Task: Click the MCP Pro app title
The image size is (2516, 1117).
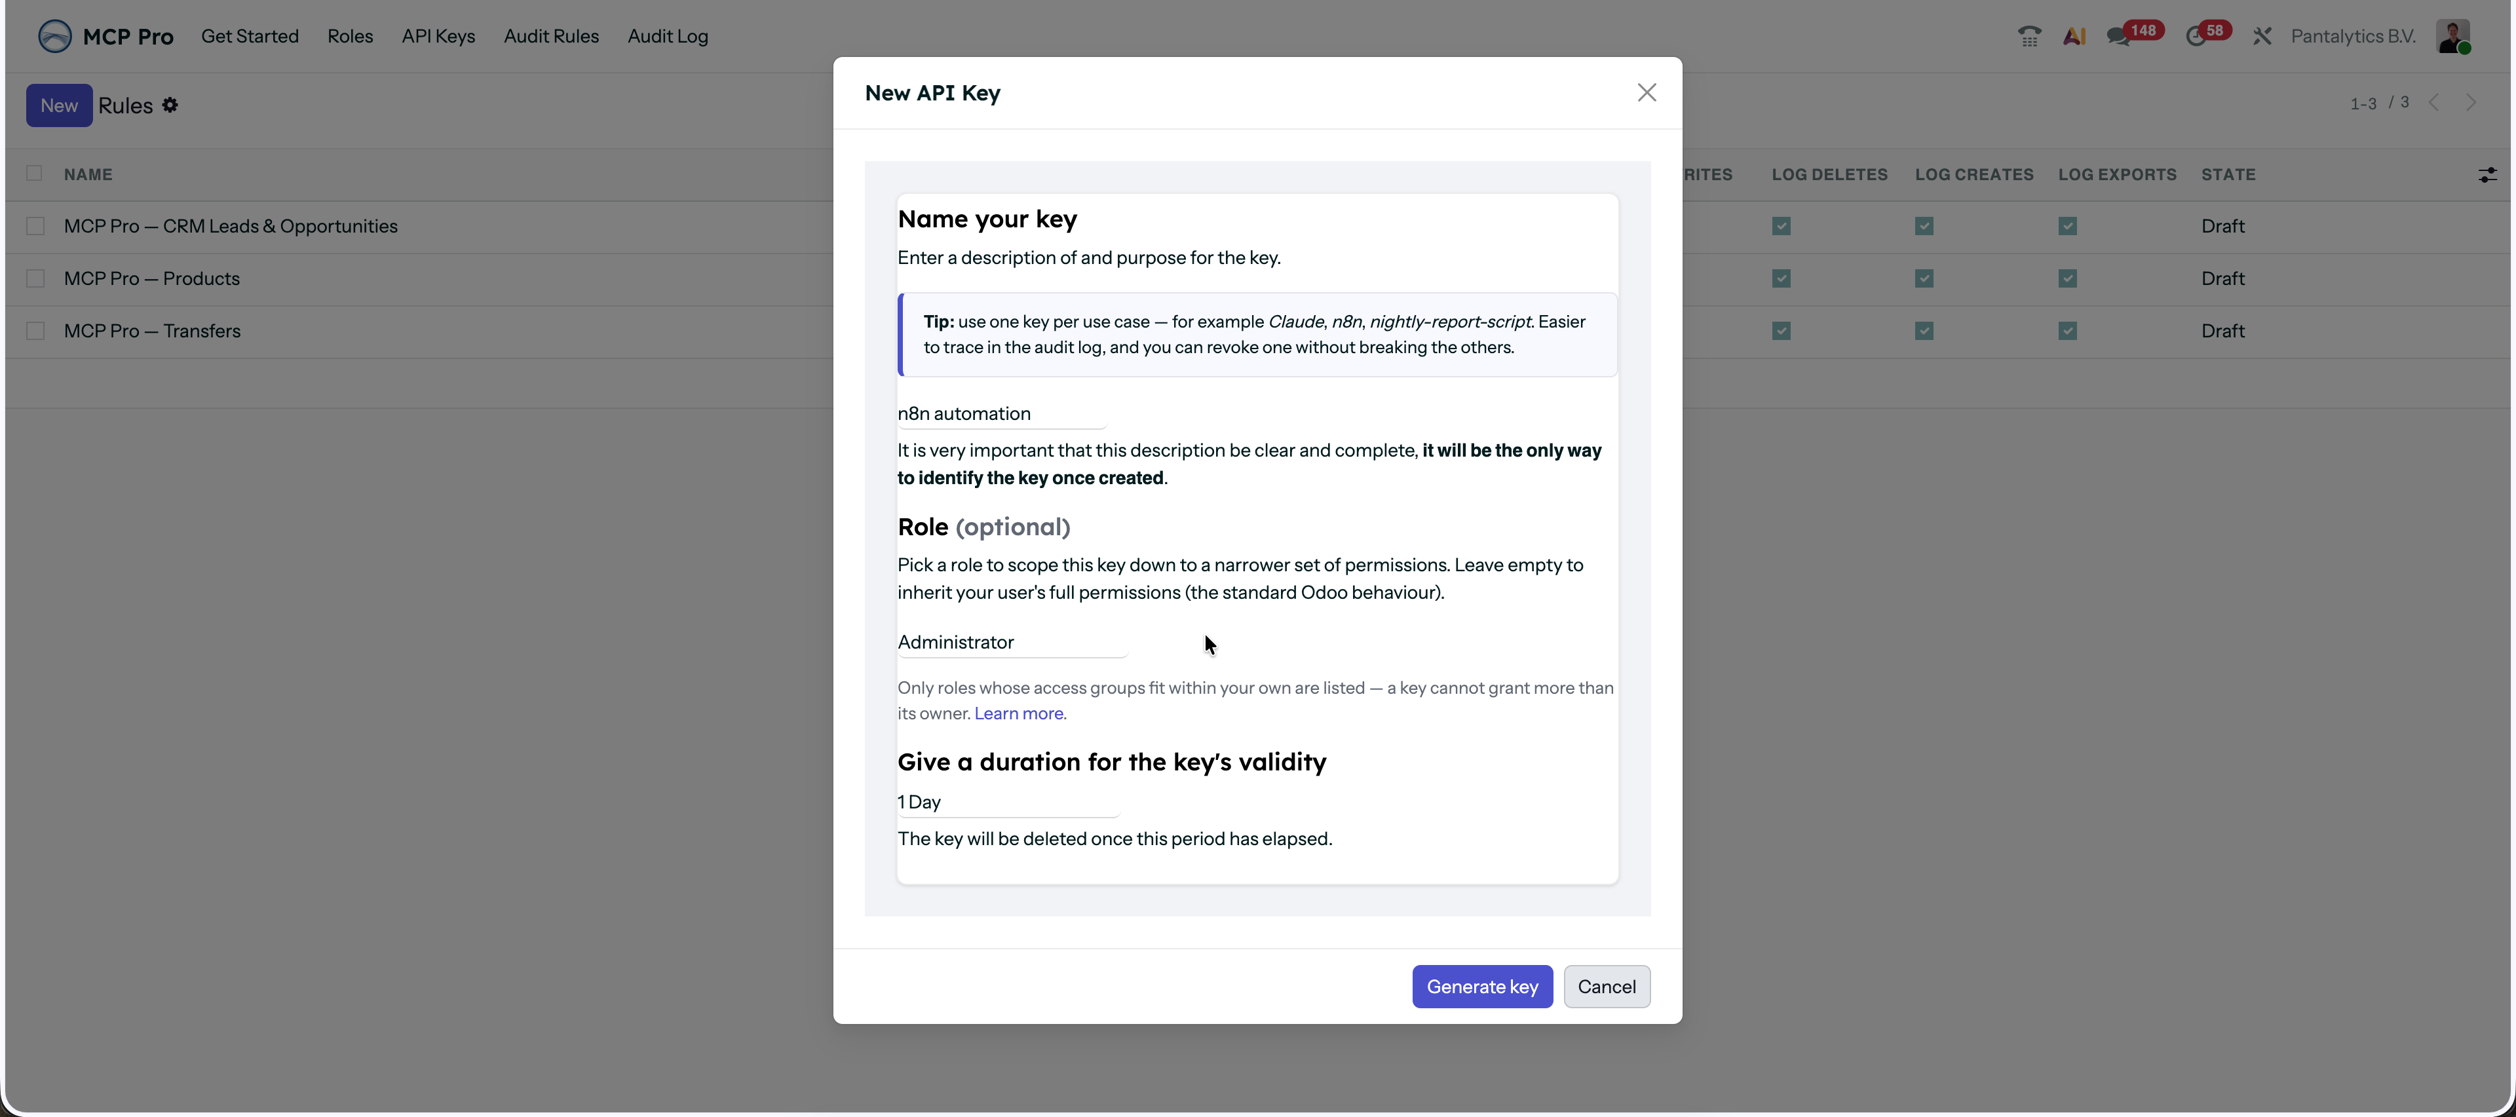Action: point(128,36)
